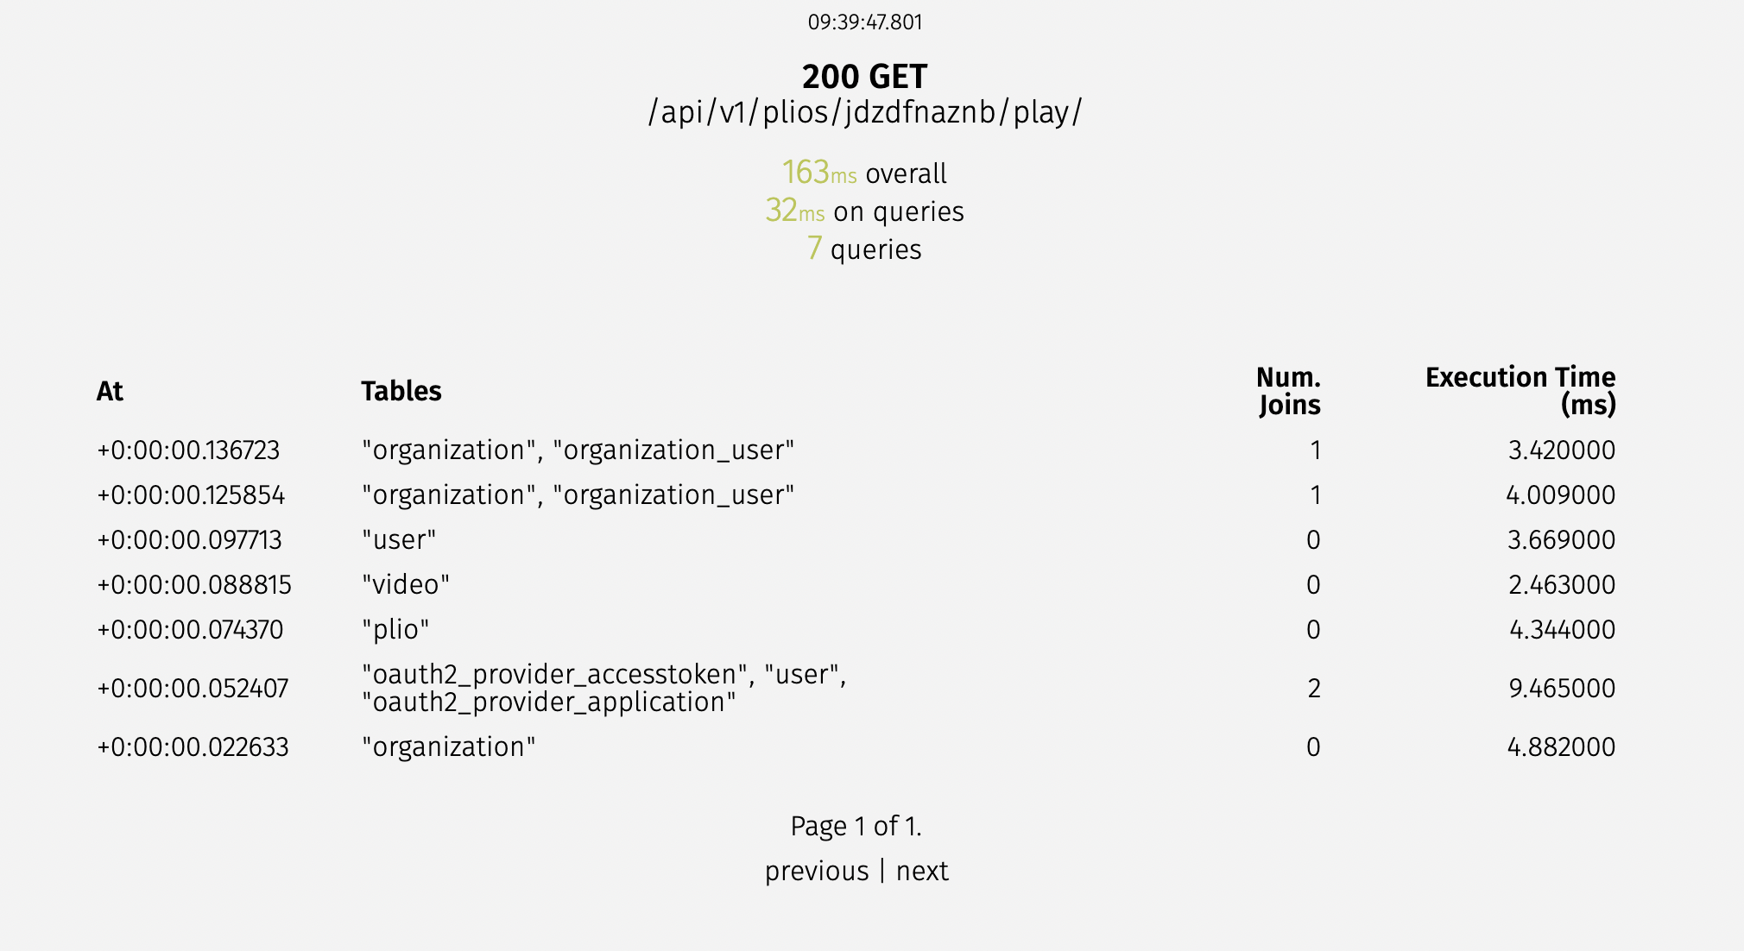Open the query on the plio table
The image size is (1744, 951).
pyautogui.click(x=396, y=629)
